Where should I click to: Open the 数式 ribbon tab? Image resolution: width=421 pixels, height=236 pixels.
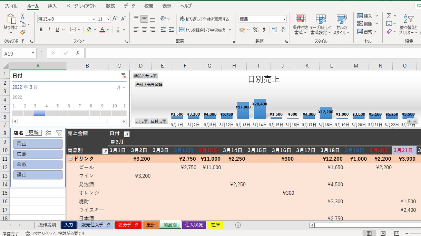tap(110, 6)
